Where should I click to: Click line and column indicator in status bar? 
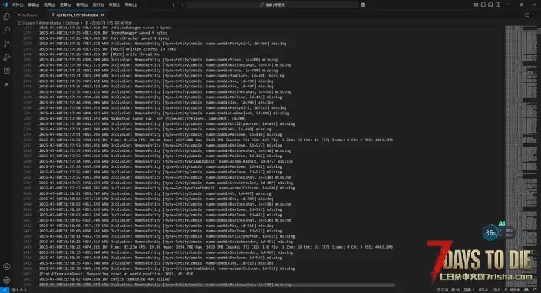(449, 290)
